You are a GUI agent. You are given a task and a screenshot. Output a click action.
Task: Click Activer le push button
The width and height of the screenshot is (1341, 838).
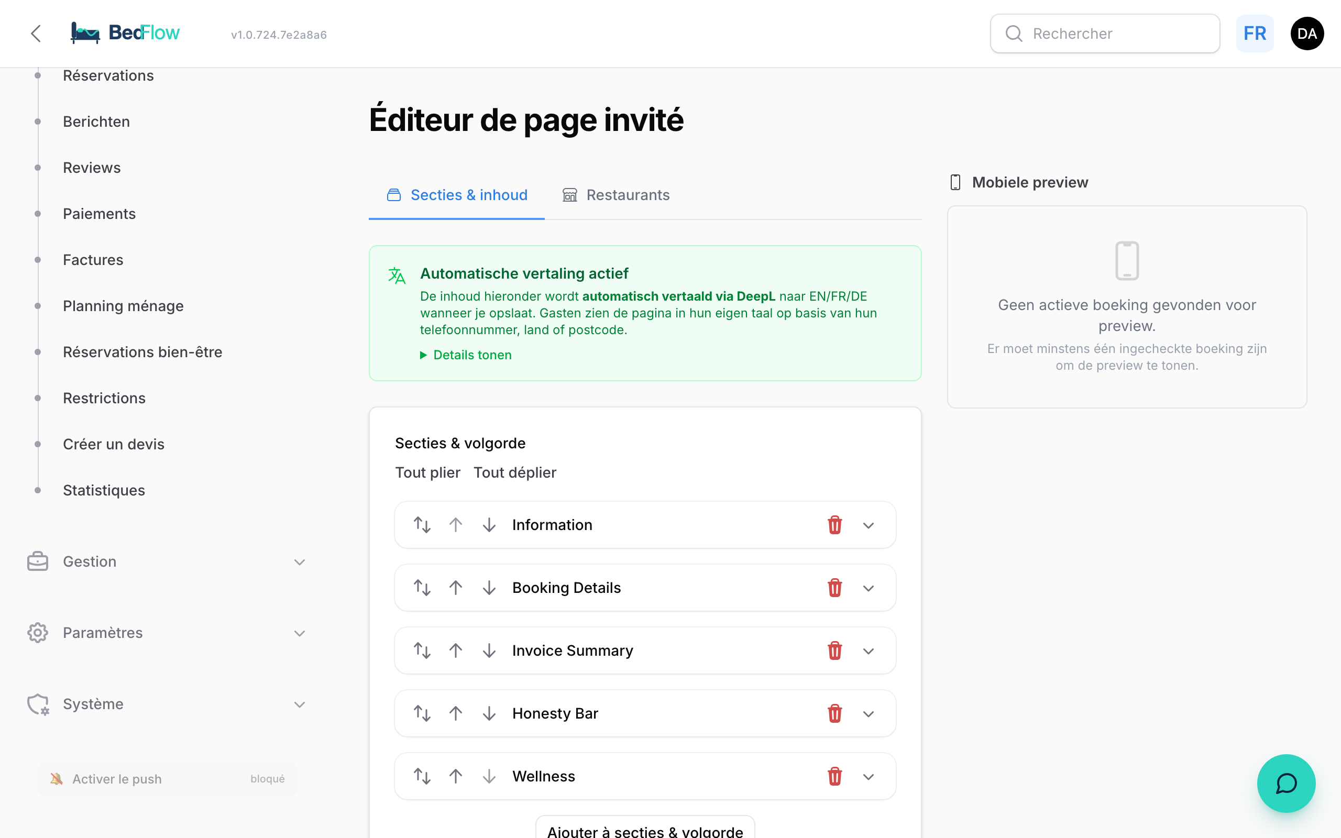167,779
